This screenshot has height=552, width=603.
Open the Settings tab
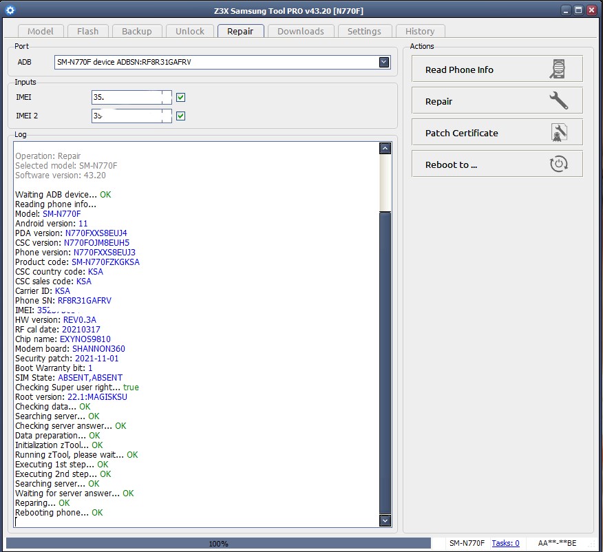[x=364, y=31]
